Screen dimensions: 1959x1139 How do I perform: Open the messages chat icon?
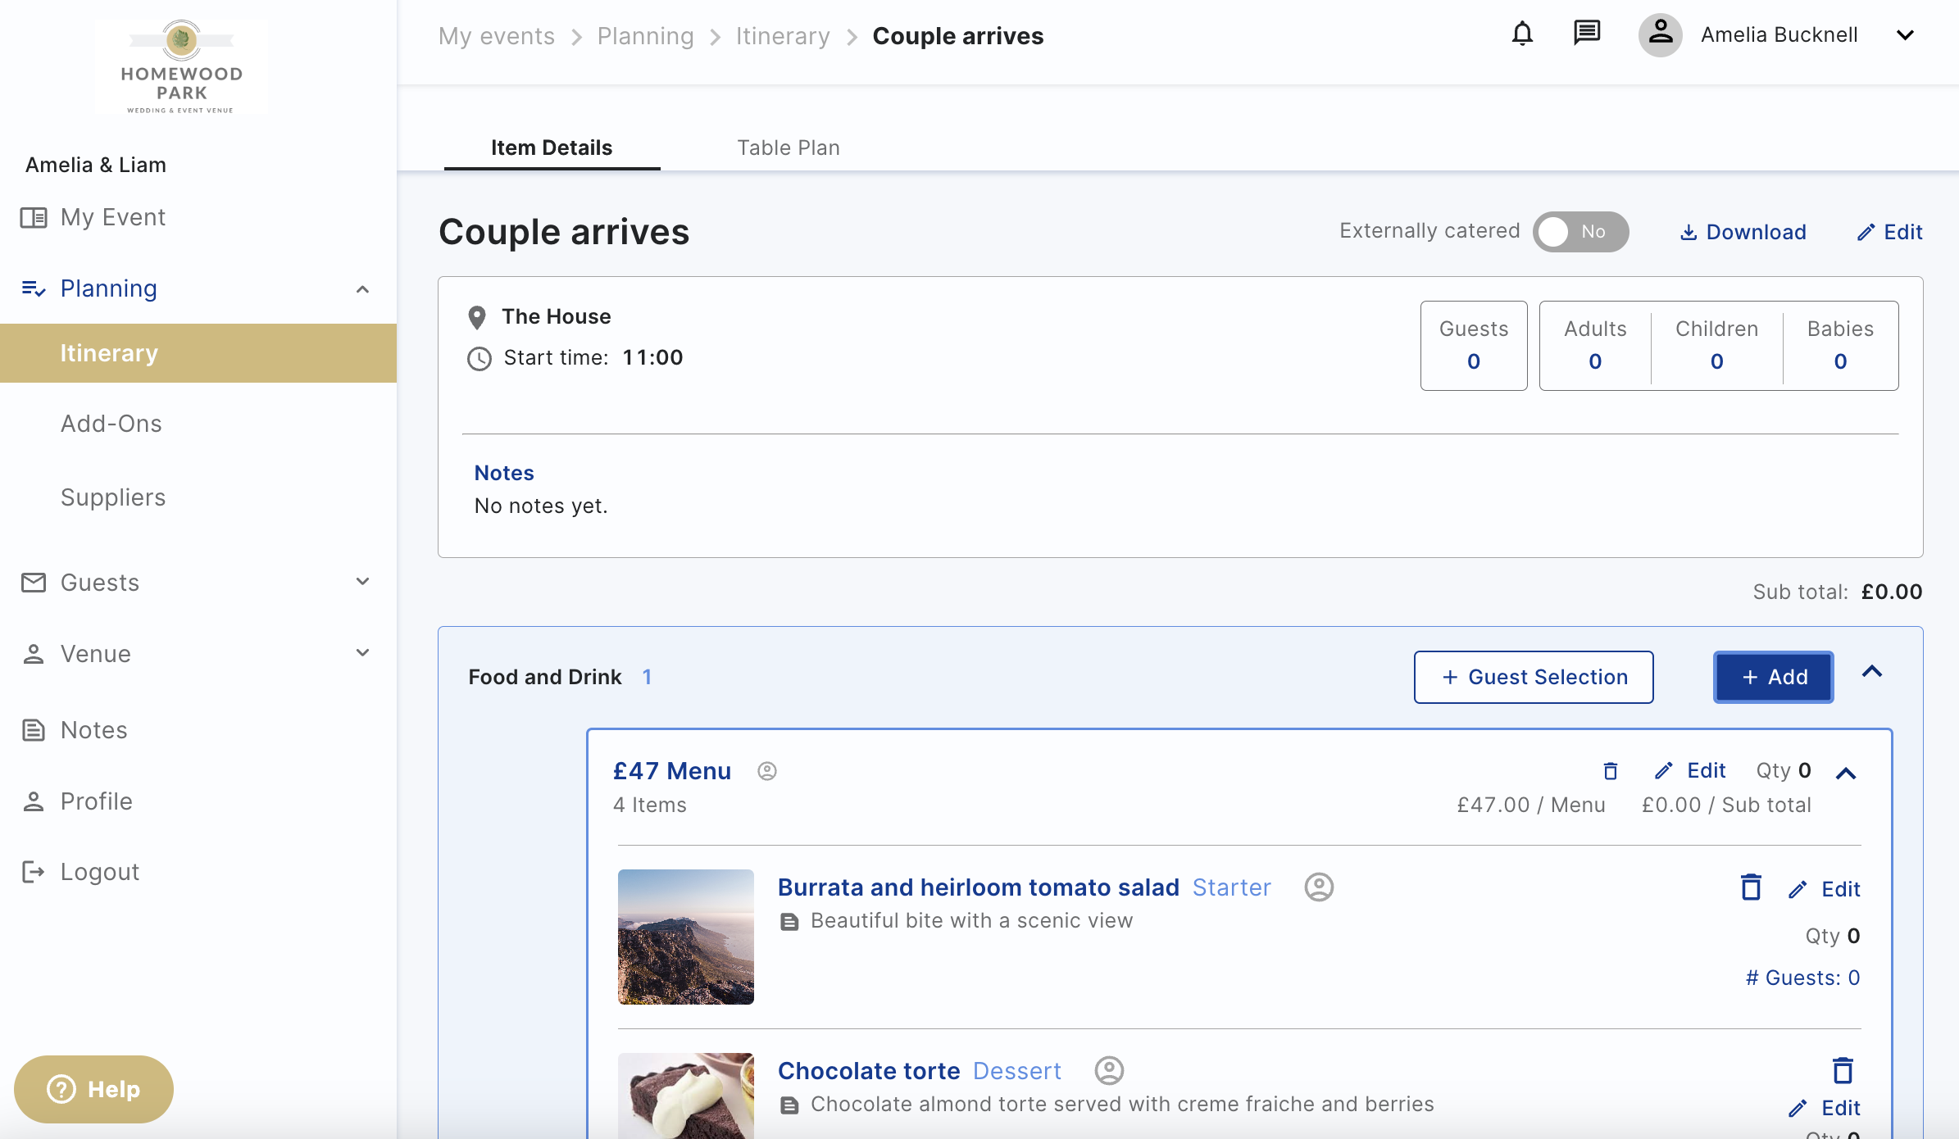pyautogui.click(x=1587, y=34)
